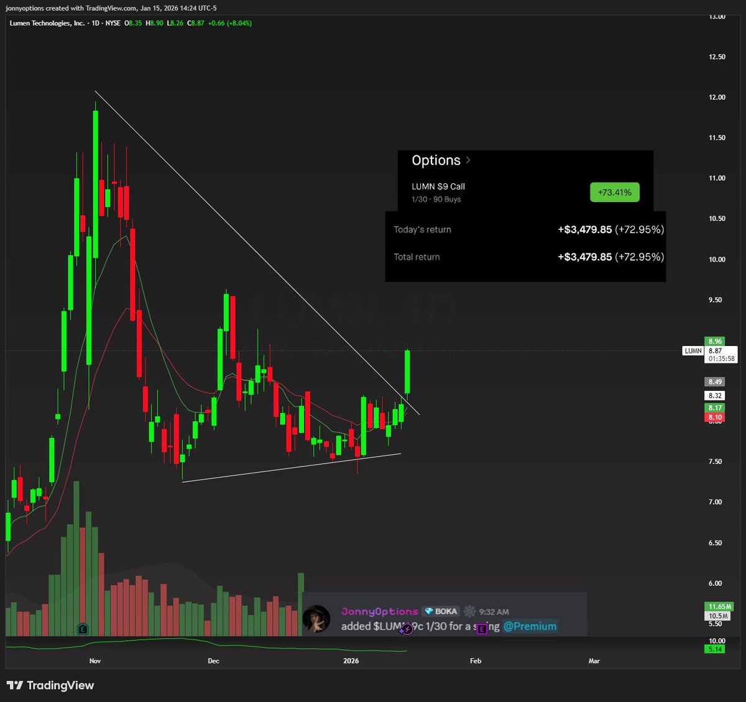Click the +73.41% green badge
The width and height of the screenshot is (746, 702).
(614, 193)
